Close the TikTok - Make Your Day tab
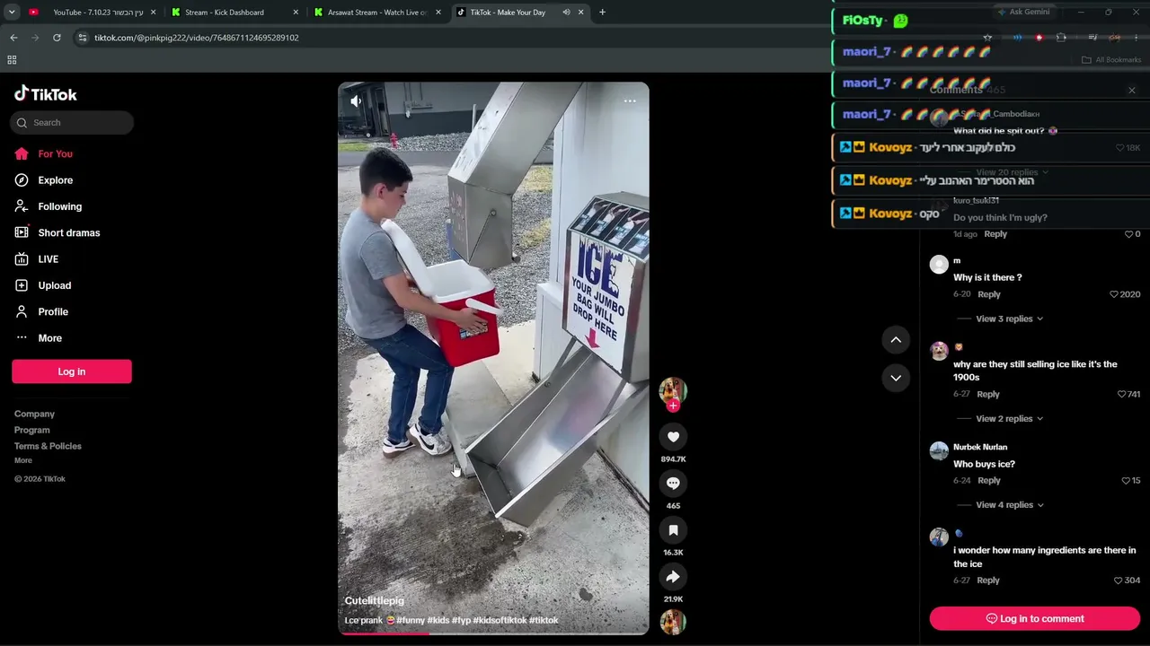This screenshot has width=1150, height=646. point(581,13)
